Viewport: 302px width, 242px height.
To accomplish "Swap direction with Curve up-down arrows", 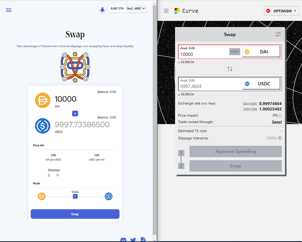I will click(x=230, y=69).
